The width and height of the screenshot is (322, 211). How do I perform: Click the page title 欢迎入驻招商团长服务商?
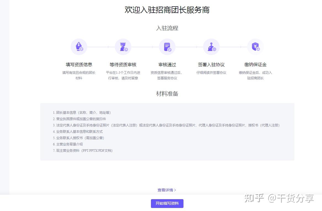tap(167, 10)
